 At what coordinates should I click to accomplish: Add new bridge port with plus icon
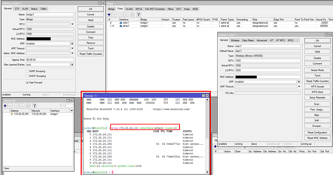(x=109, y=14)
